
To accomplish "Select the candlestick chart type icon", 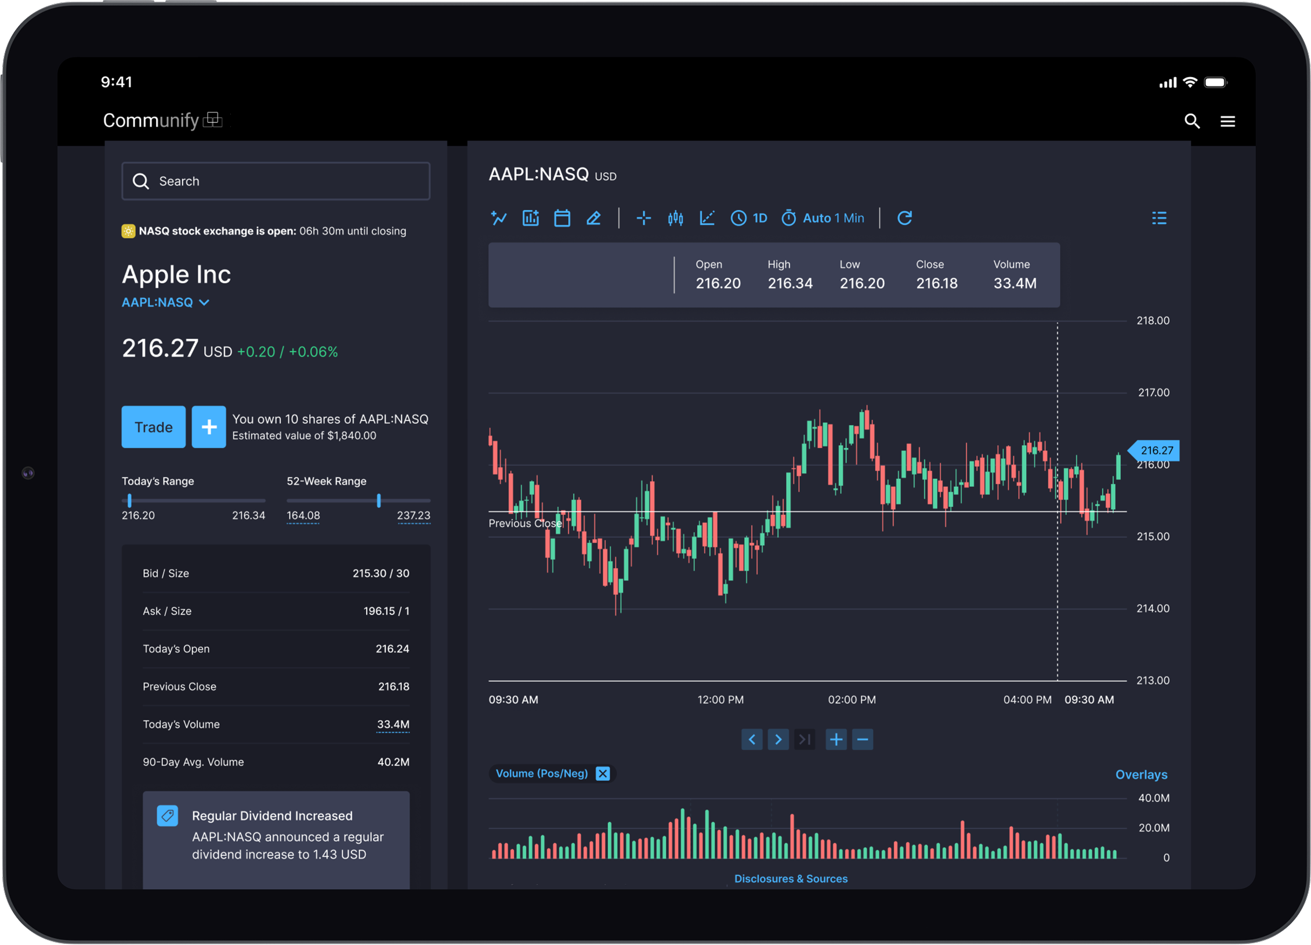I will [675, 218].
